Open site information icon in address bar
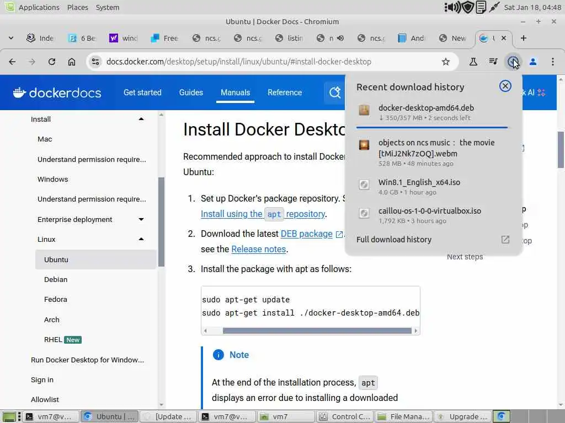Viewport: 565px width, 423px height. [95, 62]
